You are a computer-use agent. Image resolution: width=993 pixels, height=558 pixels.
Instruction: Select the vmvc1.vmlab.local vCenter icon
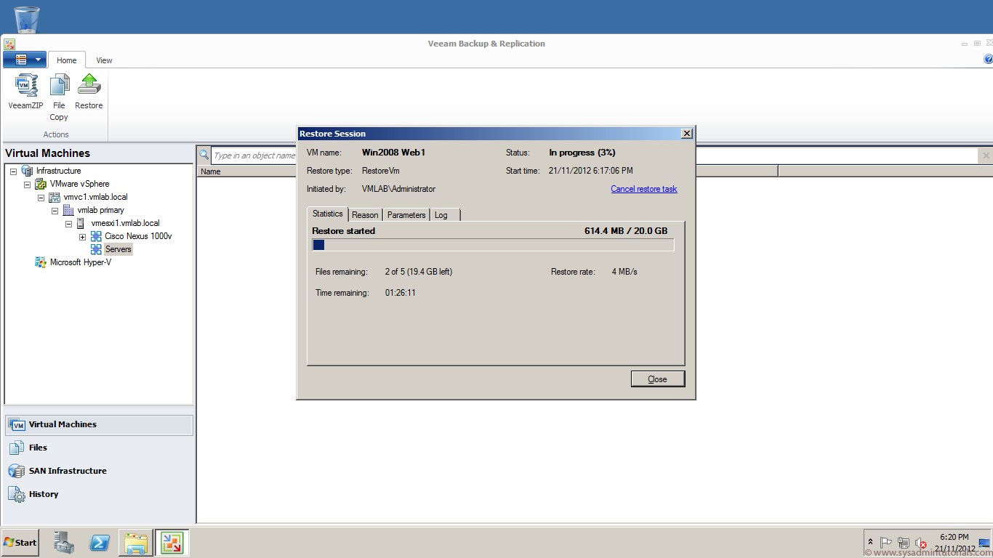[55, 197]
